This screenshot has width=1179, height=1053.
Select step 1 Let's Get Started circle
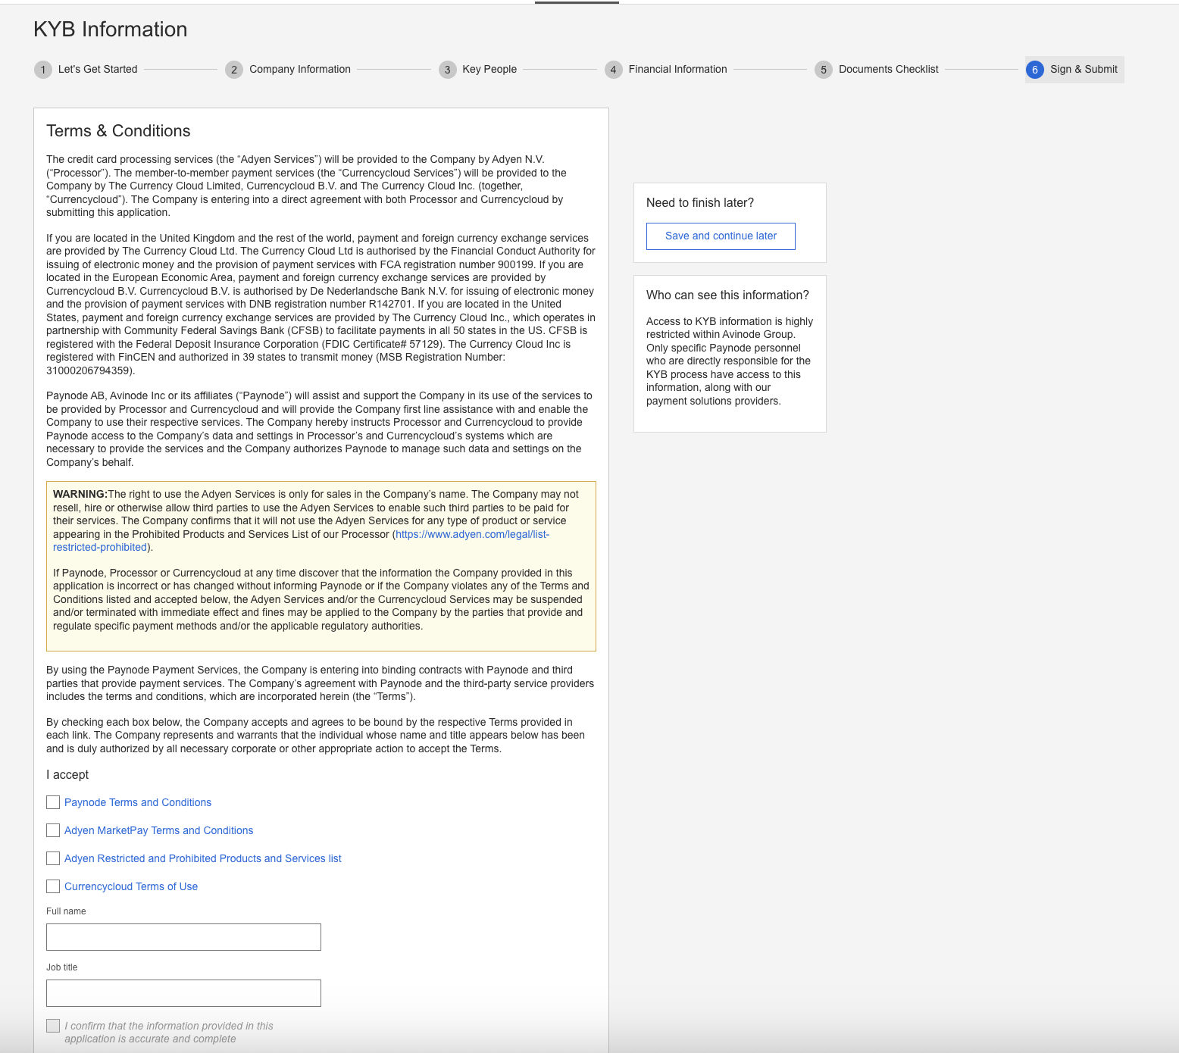pos(43,69)
